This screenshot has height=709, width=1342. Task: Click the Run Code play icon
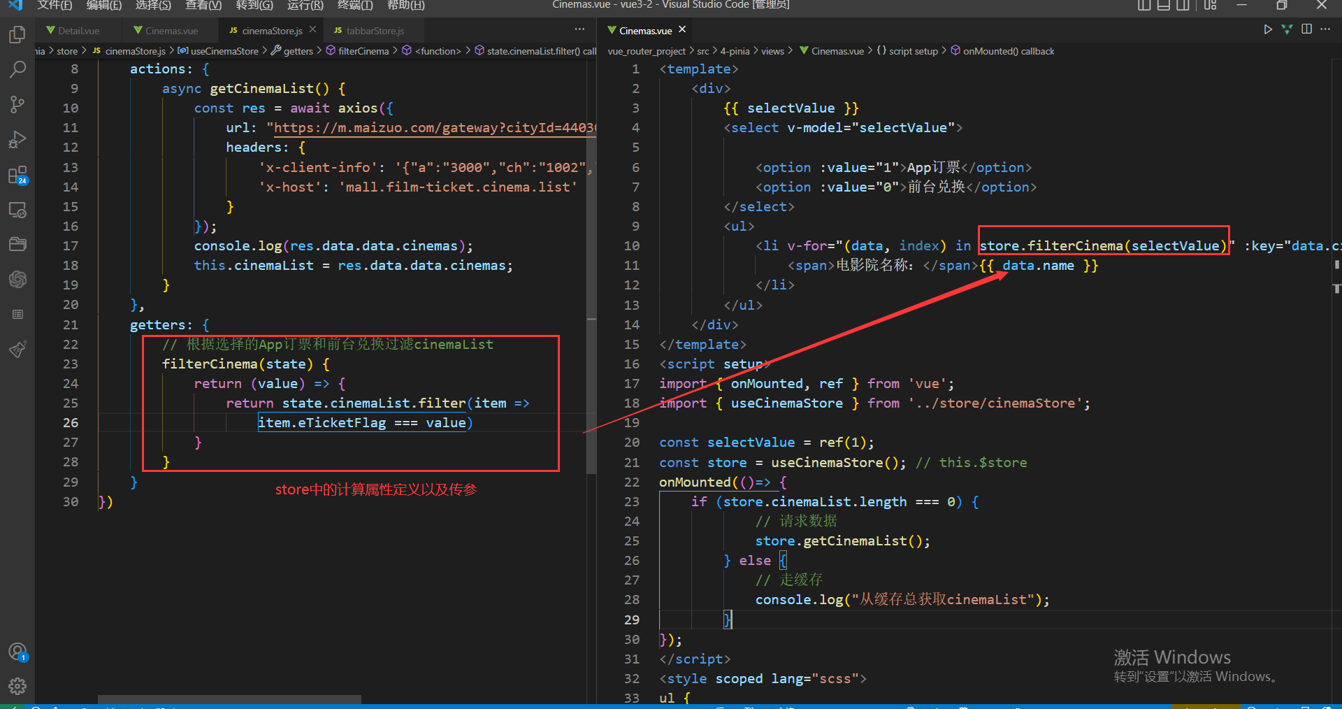point(1267,29)
